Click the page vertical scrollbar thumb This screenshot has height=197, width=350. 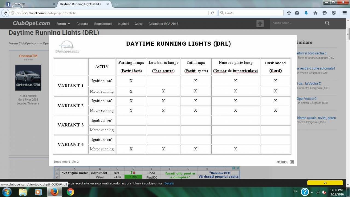348,34
